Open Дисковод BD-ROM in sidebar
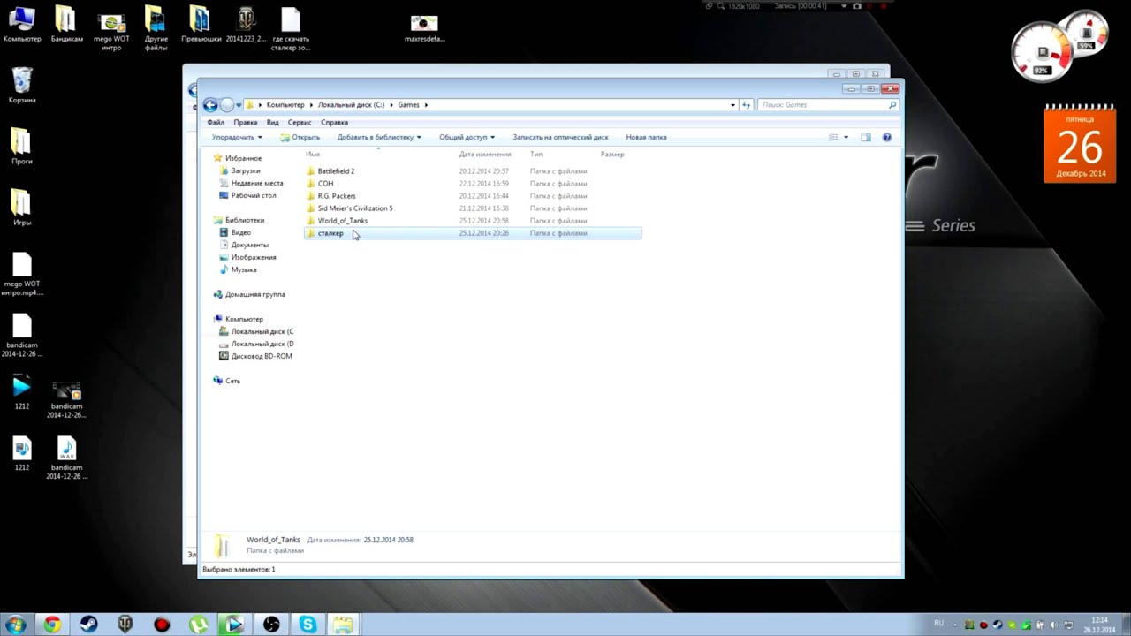Image resolution: width=1131 pixels, height=636 pixels. [261, 356]
